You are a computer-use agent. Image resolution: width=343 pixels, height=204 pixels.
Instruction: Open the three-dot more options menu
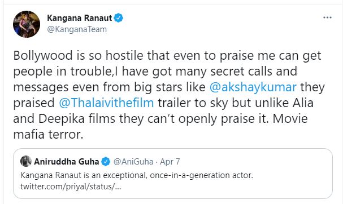coord(327,17)
